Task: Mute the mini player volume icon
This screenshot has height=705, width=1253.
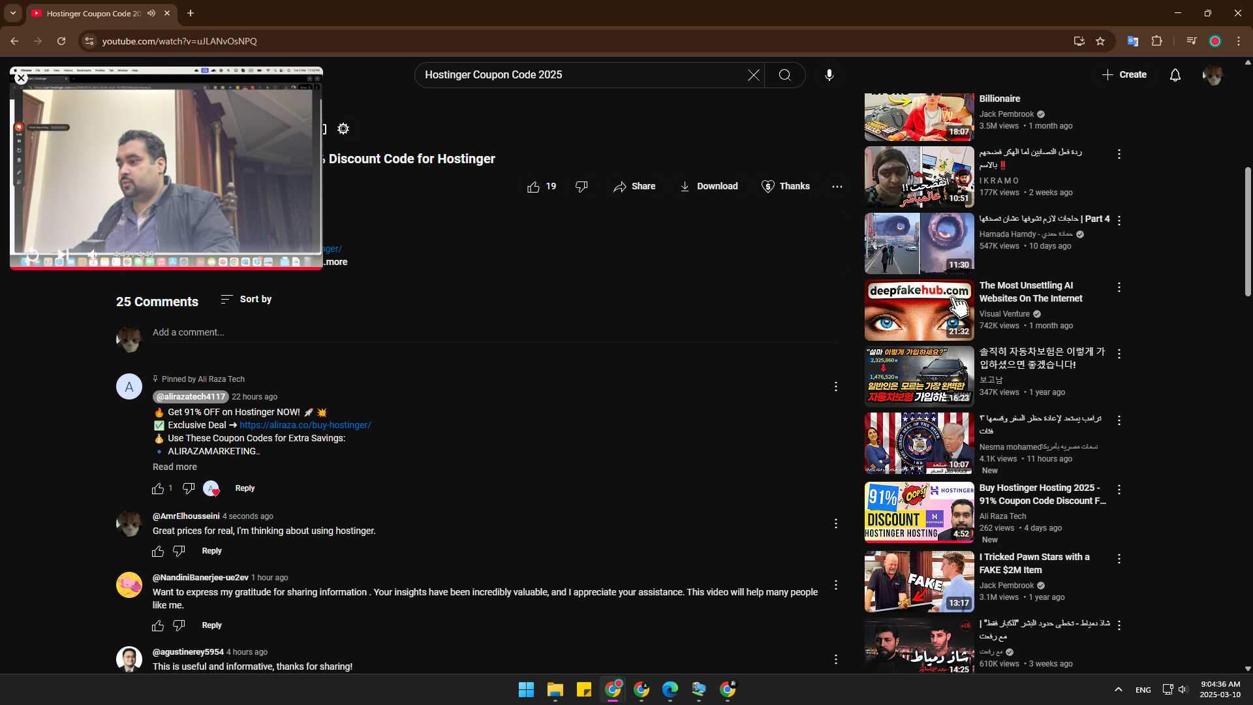Action: (x=93, y=254)
